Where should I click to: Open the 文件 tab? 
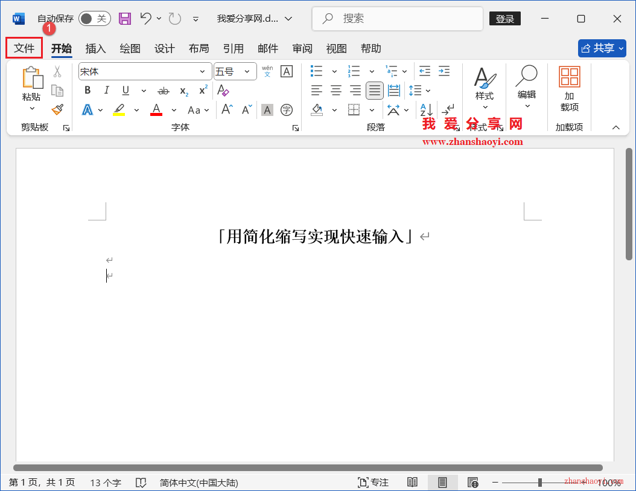click(x=24, y=48)
